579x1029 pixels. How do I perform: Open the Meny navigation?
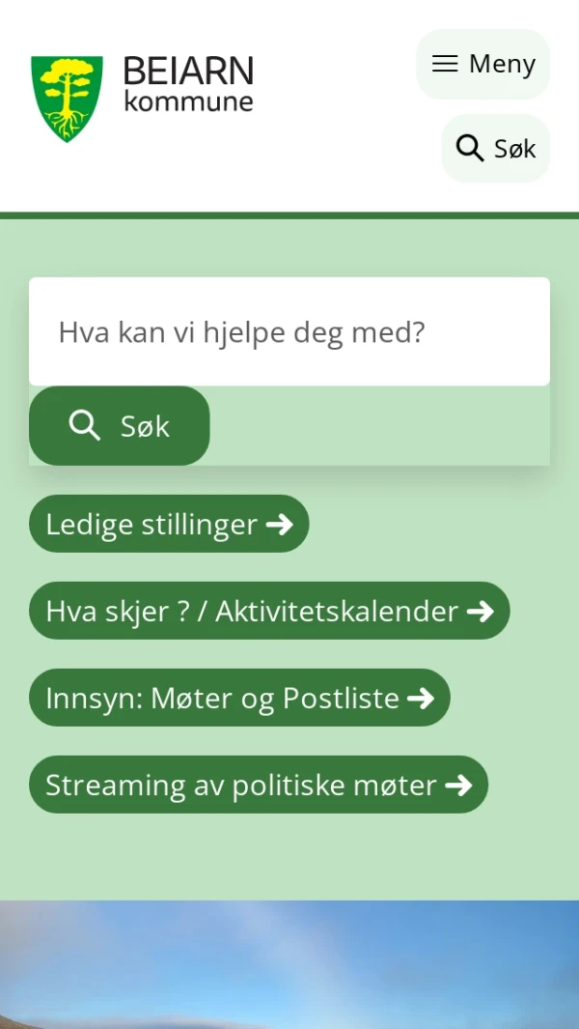point(482,63)
